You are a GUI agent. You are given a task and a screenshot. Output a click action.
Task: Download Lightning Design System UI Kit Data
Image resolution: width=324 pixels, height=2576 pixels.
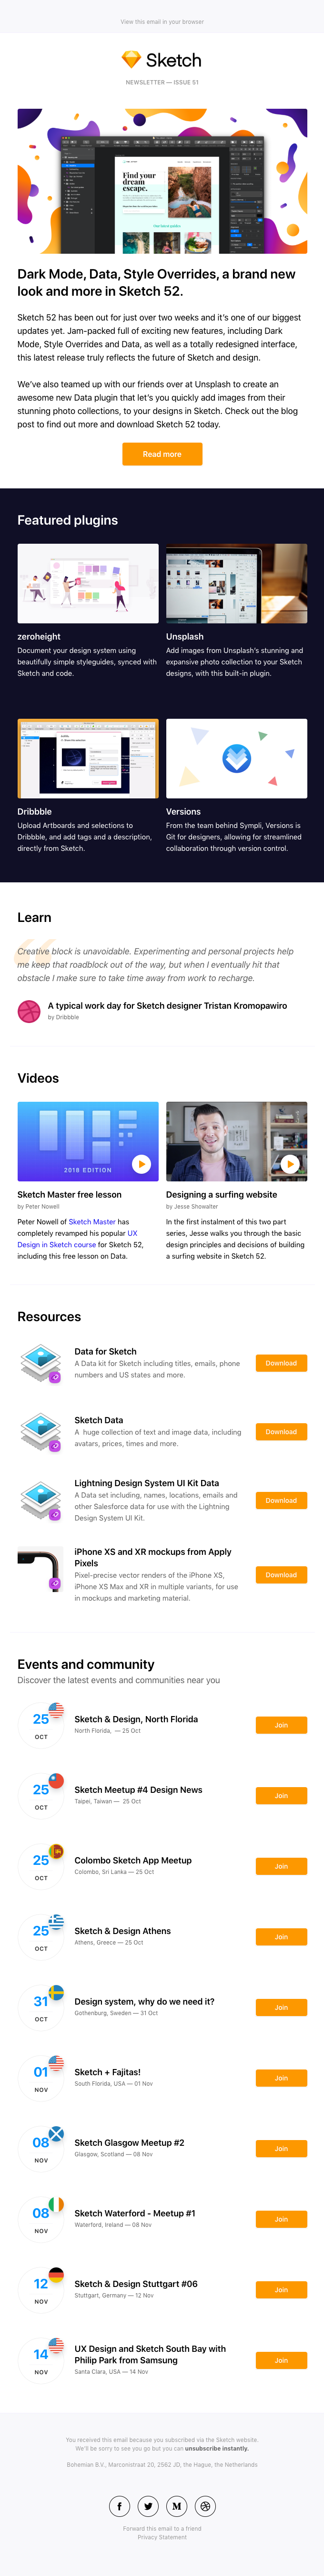pos(281,1500)
